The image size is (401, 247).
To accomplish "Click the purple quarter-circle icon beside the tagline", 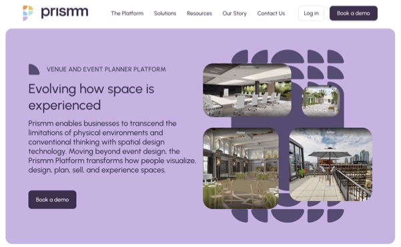I will pos(34,69).
